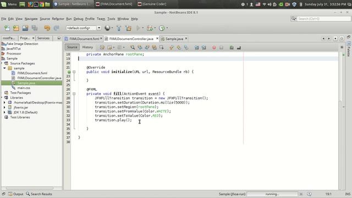Viewport: 352px width, 198px height.
Task: Click the Undo toolbar icon
Action: (47, 28)
